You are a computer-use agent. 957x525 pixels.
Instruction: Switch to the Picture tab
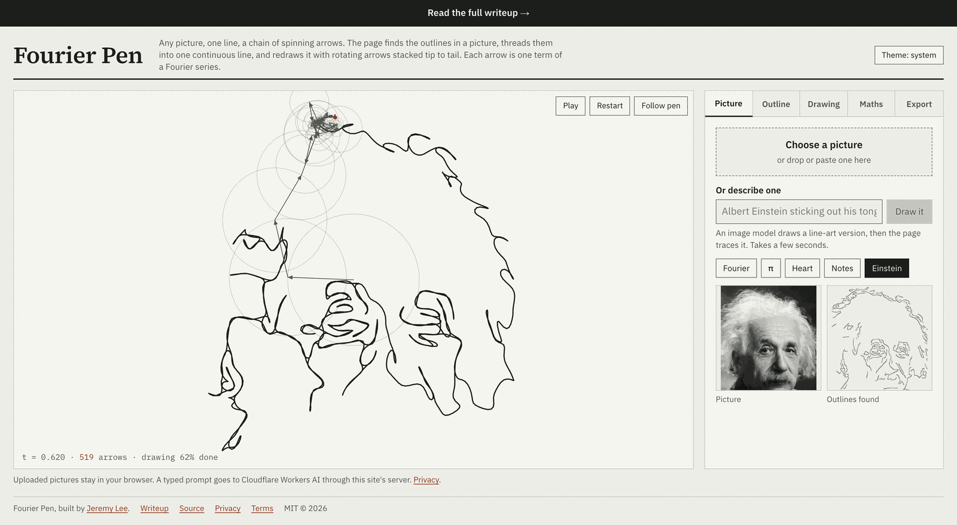729,104
